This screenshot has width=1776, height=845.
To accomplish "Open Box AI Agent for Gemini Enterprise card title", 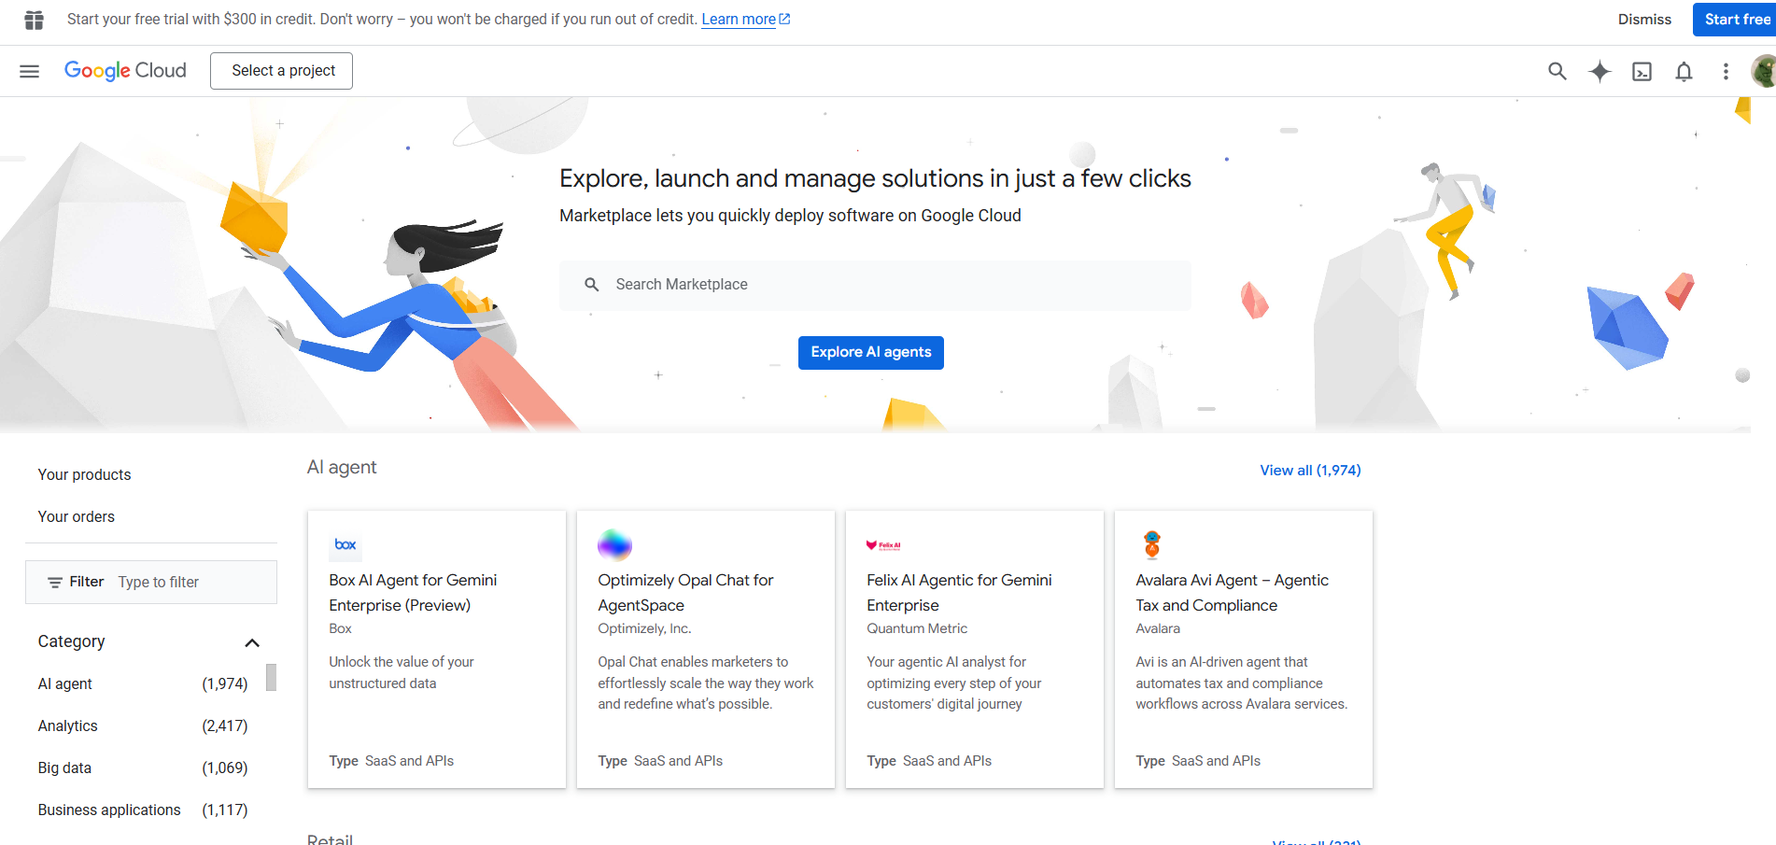I will pyautogui.click(x=413, y=593).
